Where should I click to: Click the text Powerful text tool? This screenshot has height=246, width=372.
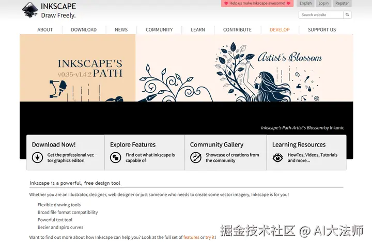click(x=55, y=220)
